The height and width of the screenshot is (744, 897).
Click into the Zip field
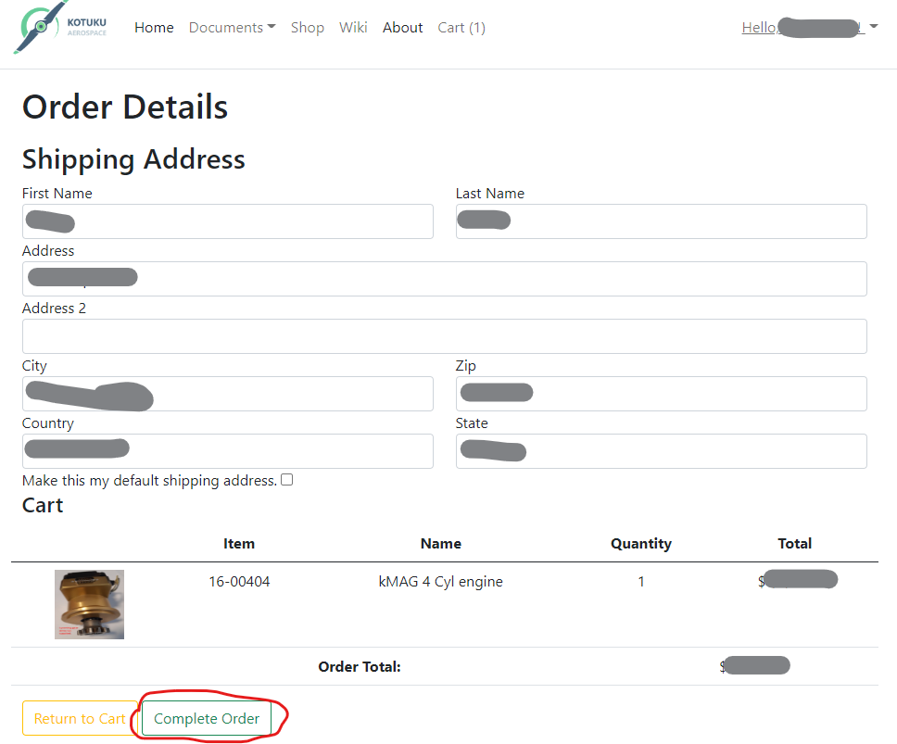661,394
